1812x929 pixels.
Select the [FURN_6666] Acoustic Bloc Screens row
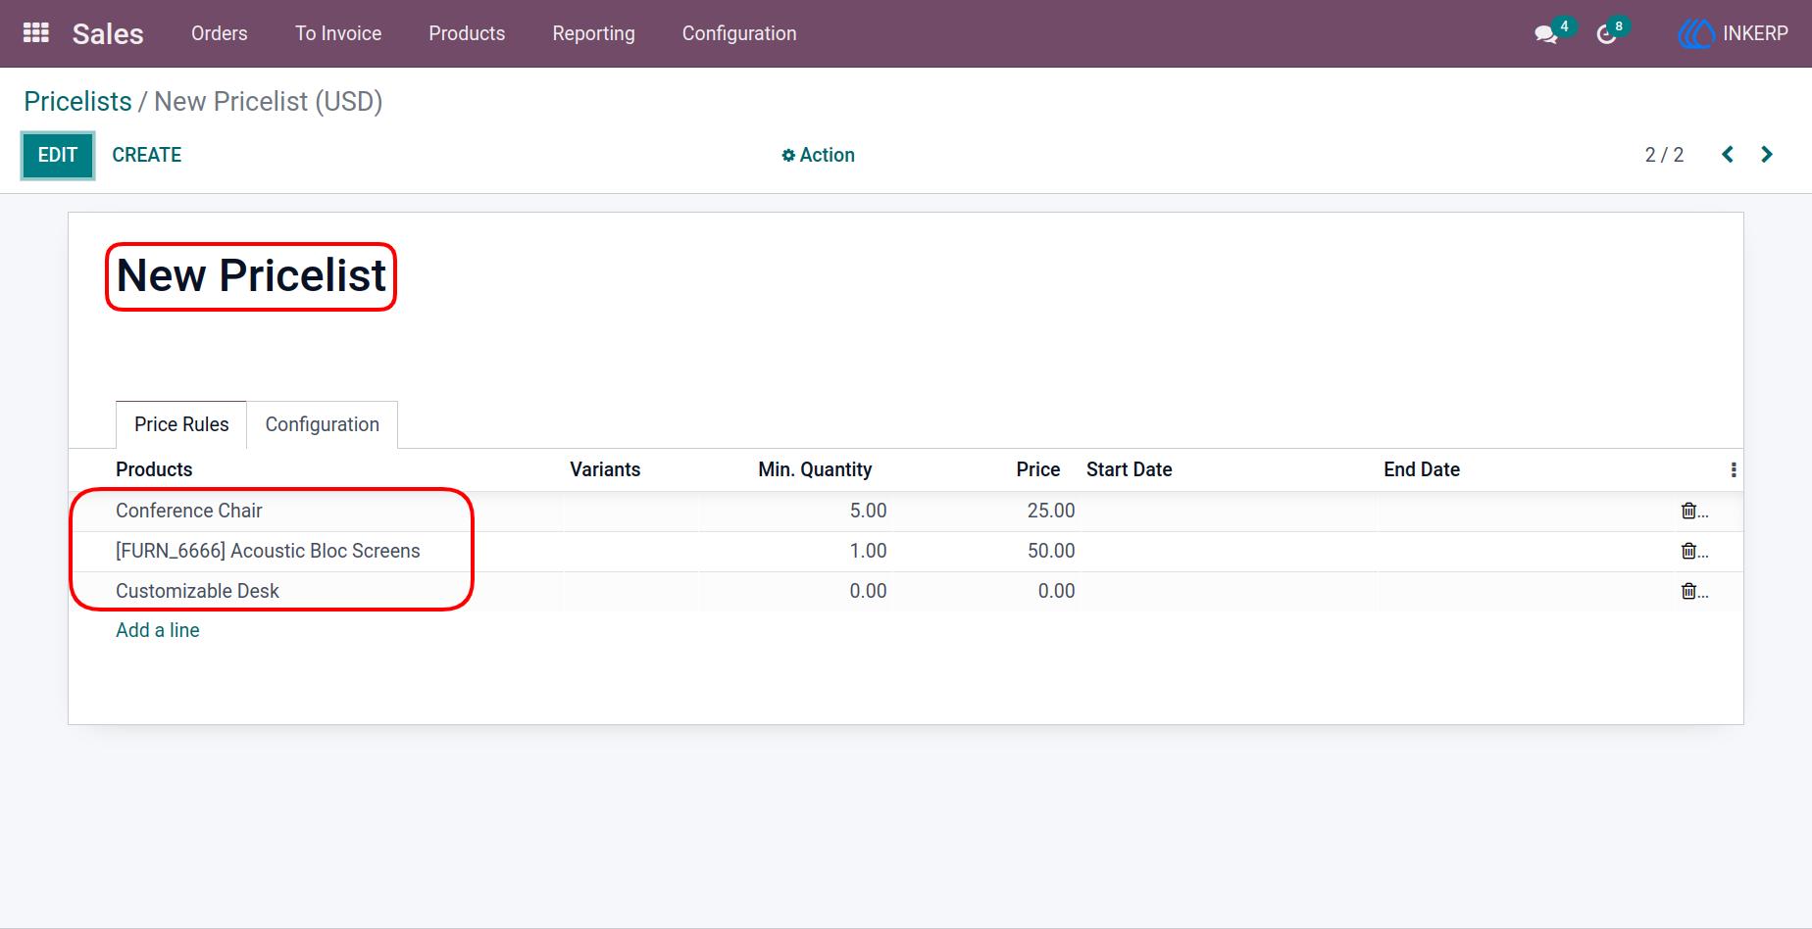(x=906, y=551)
